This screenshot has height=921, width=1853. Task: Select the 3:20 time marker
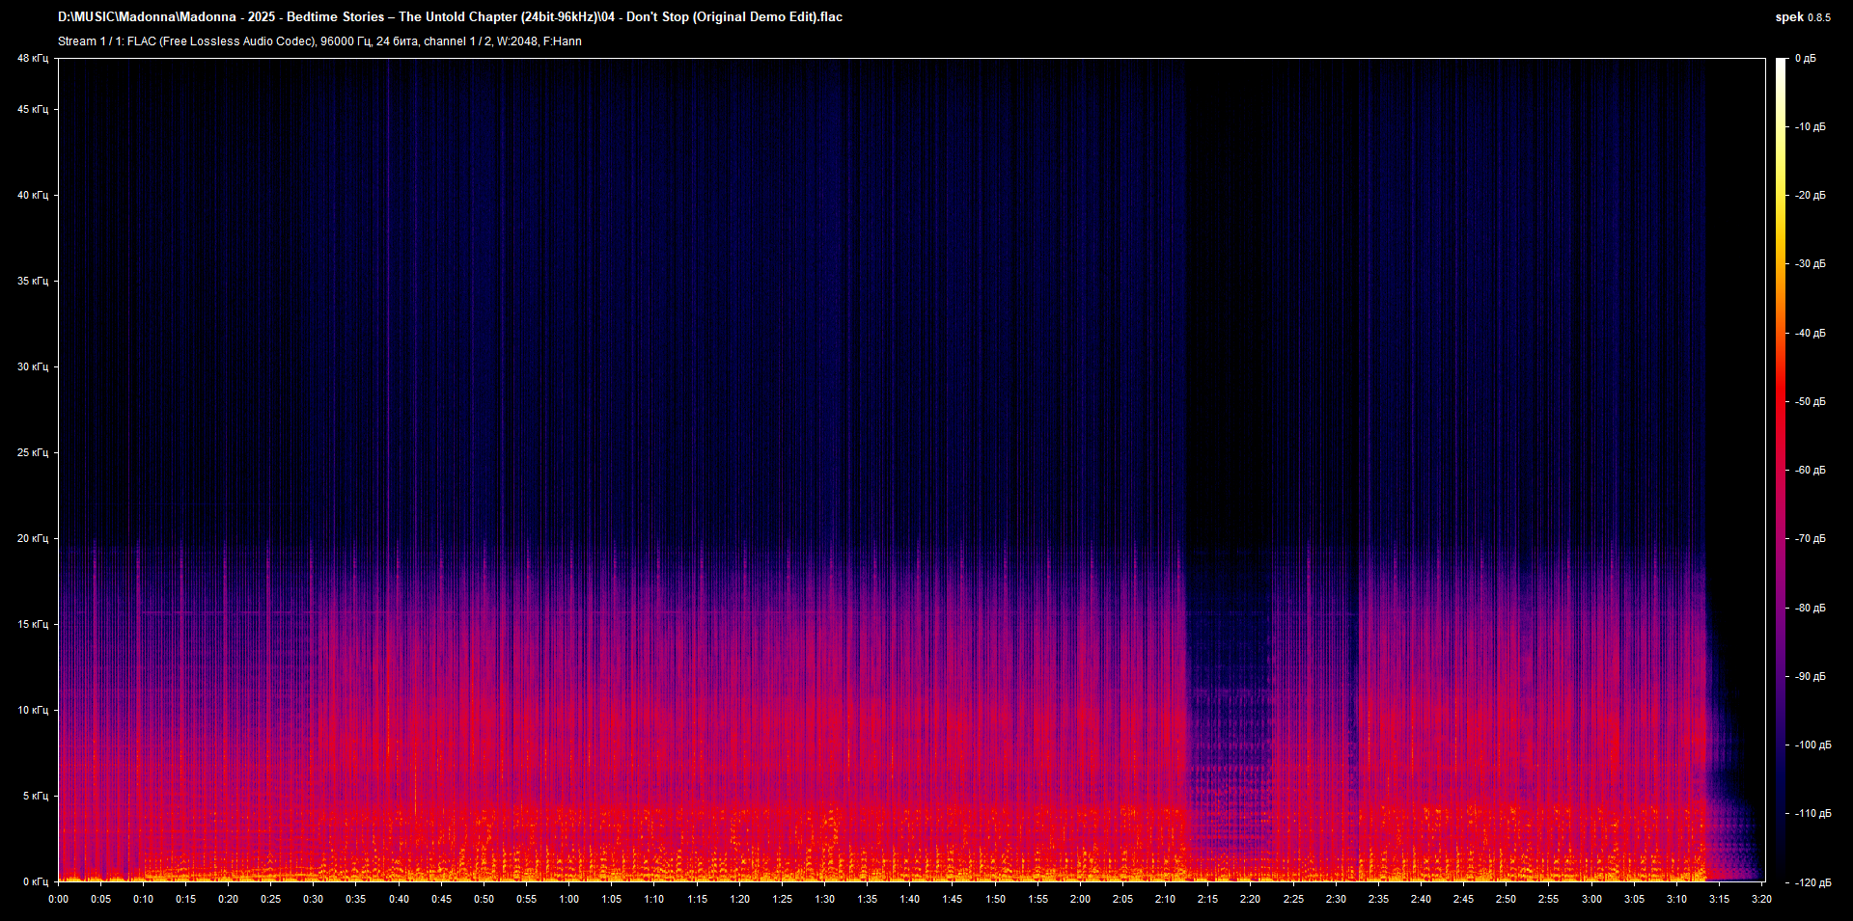(1761, 899)
